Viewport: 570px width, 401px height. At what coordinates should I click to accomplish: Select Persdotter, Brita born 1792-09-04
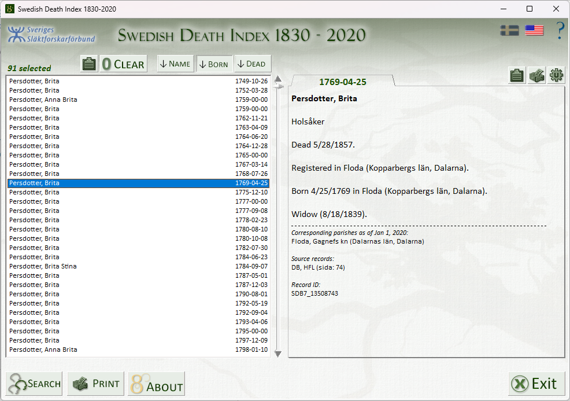(139, 312)
